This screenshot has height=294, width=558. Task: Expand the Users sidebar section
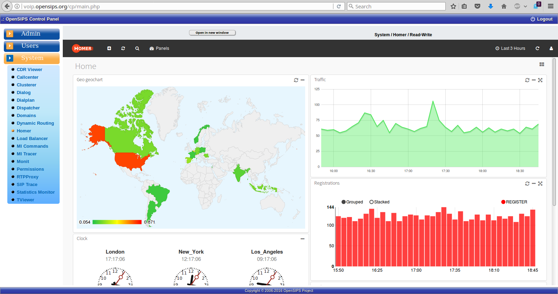click(x=31, y=46)
